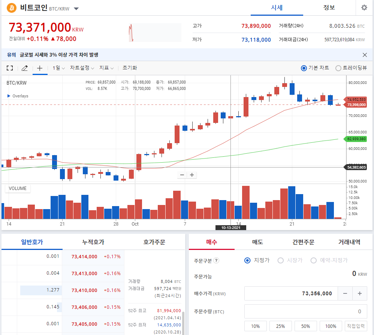Image resolution: width=374 pixels, height=335 pixels.
Task: Select the 기본 차트 radio button
Action: click(304, 68)
